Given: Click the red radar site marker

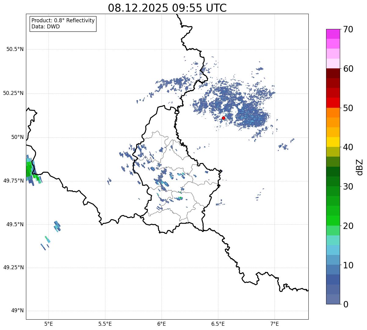Looking at the screenshot, I should point(223,118).
